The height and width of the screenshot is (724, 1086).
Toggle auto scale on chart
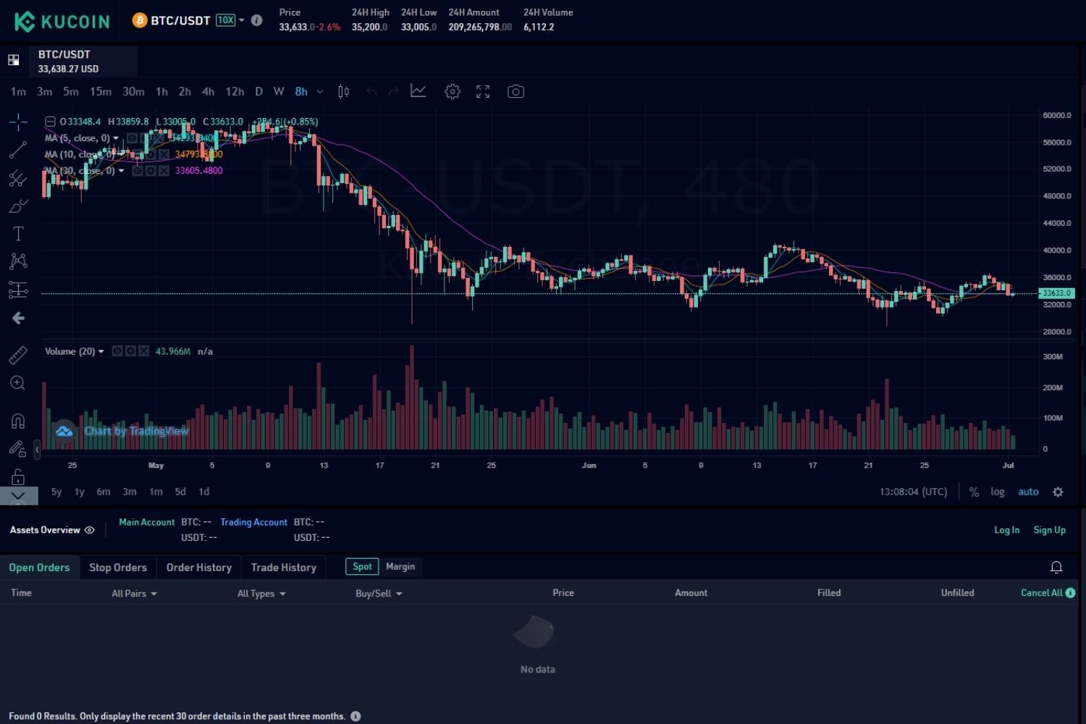[x=1028, y=492]
